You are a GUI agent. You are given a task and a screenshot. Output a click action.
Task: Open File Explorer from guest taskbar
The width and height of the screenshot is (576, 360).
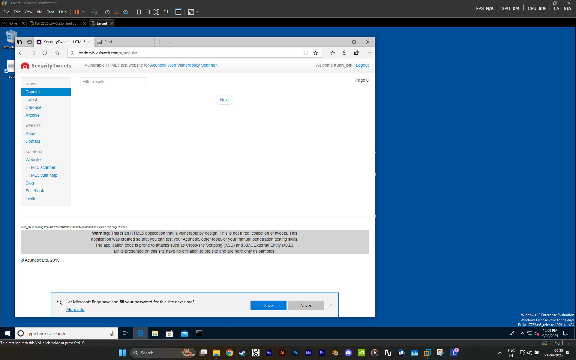pos(155,333)
